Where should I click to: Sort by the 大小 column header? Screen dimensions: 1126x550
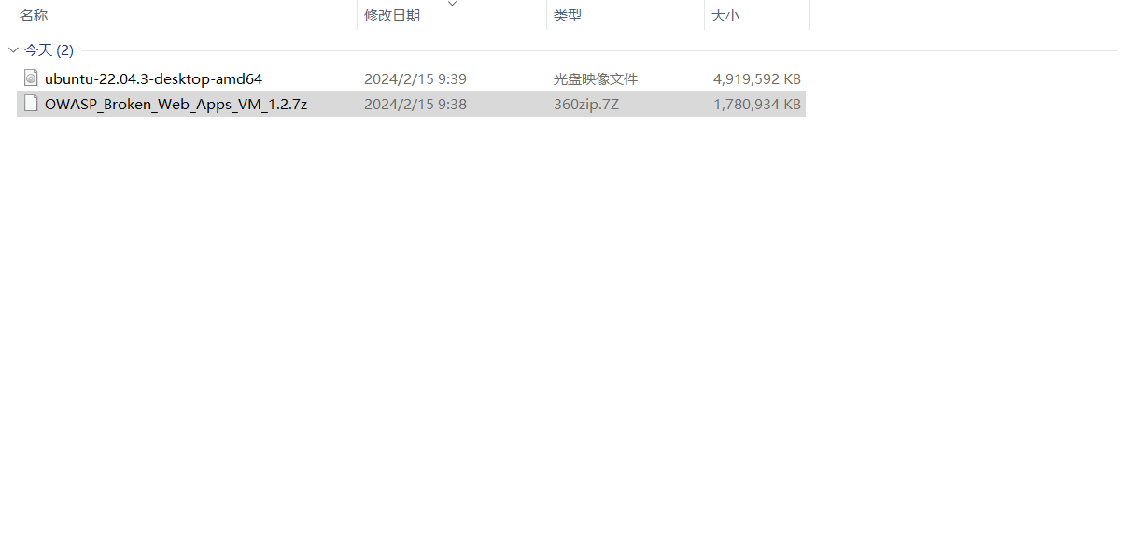725,16
